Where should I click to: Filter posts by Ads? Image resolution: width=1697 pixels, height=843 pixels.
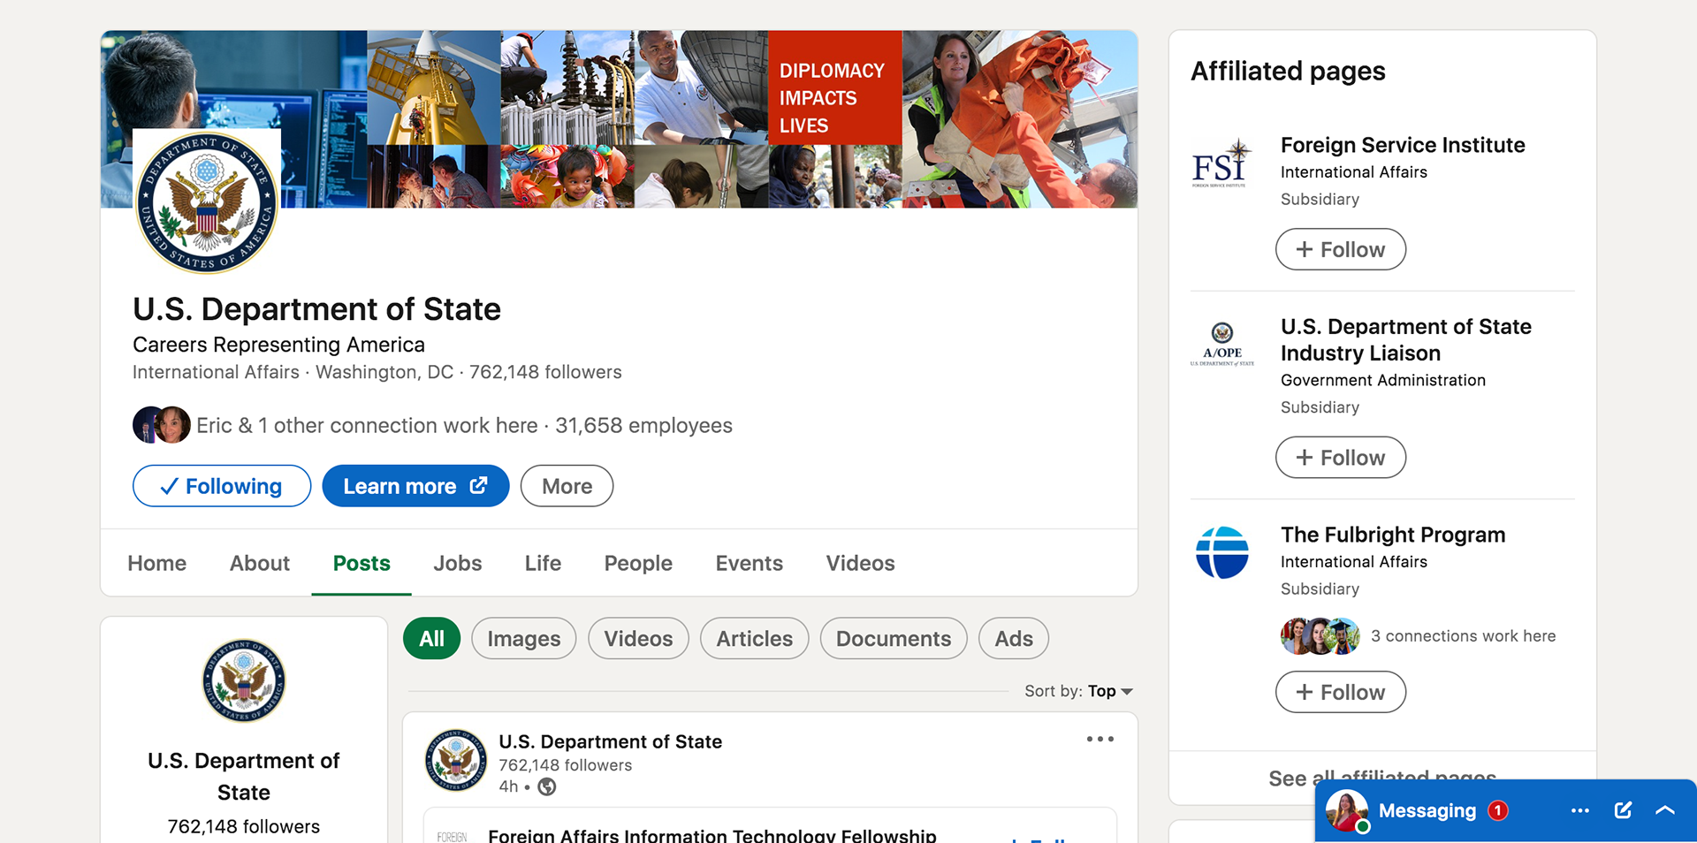click(x=1014, y=638)
